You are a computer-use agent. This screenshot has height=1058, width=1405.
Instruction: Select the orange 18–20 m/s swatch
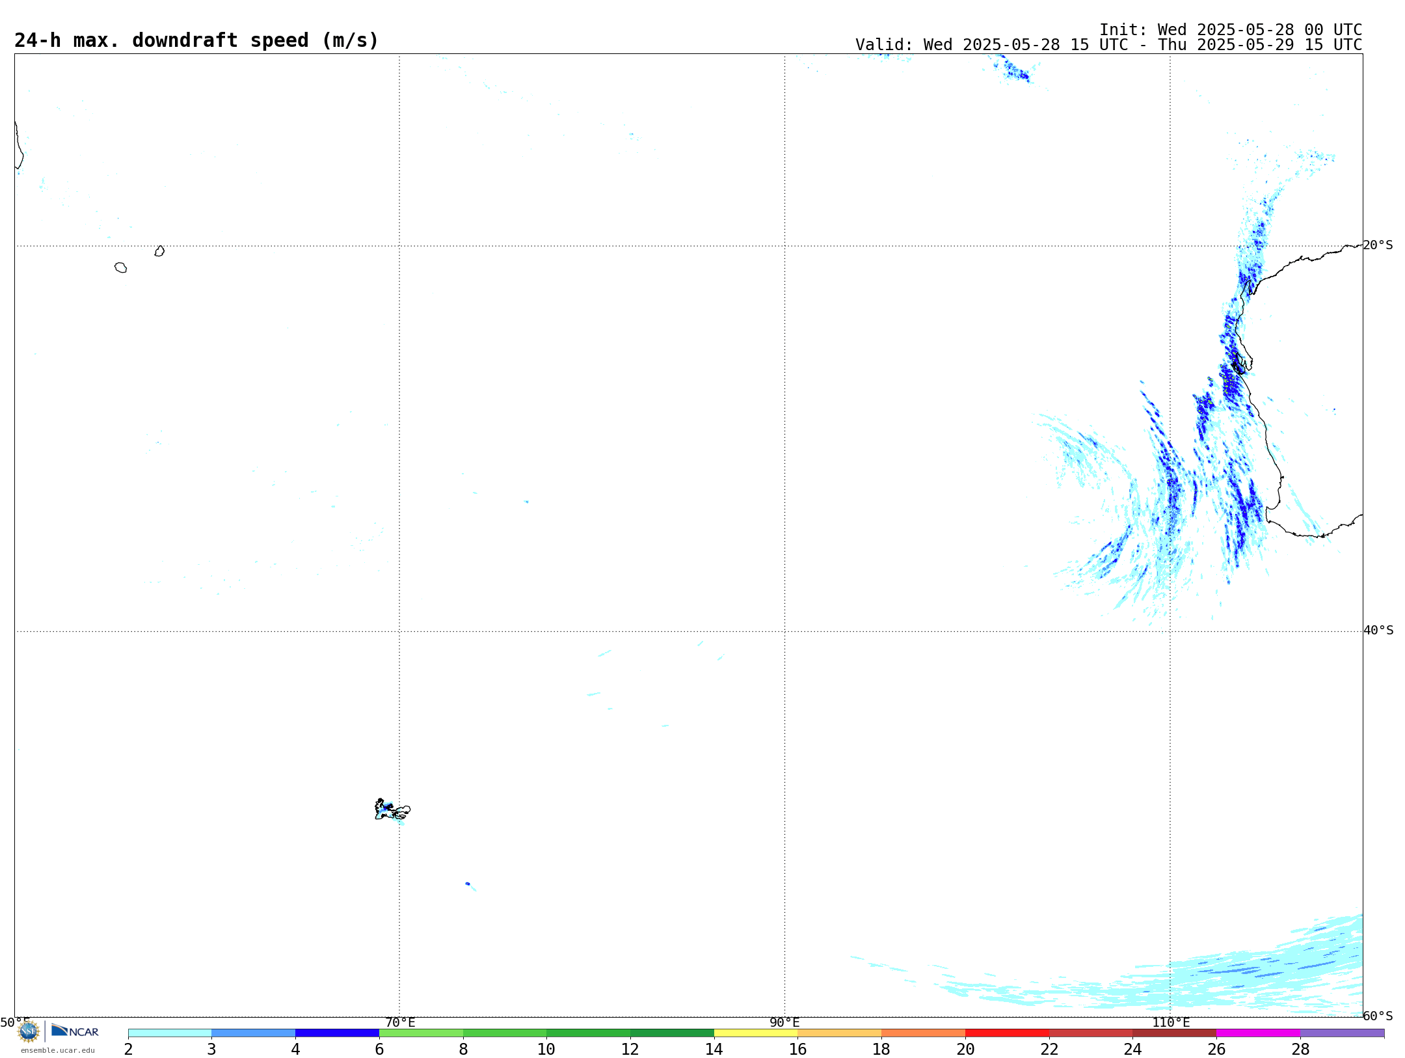pos(924,1033)
